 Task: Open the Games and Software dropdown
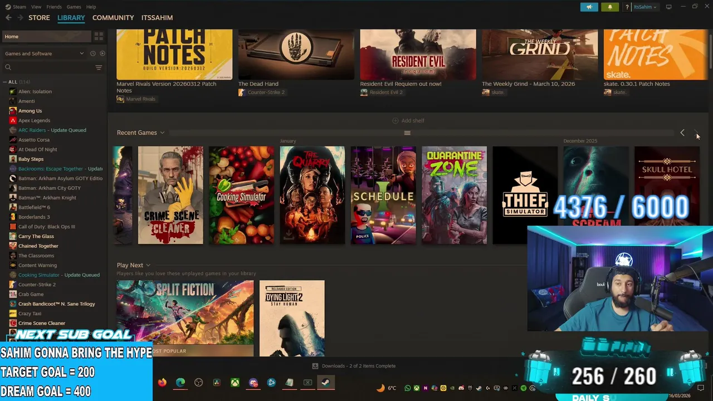pyautogui.click(x=45, y=53)
